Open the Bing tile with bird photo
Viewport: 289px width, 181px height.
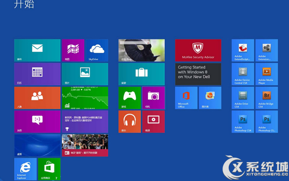point(142,50)
